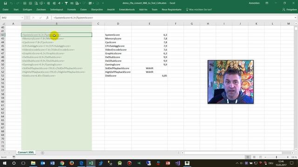The width and height of the screenshot is (298, 167).
Task: Open Visual Studio from taskbar
Action: (x=177, y=163)
